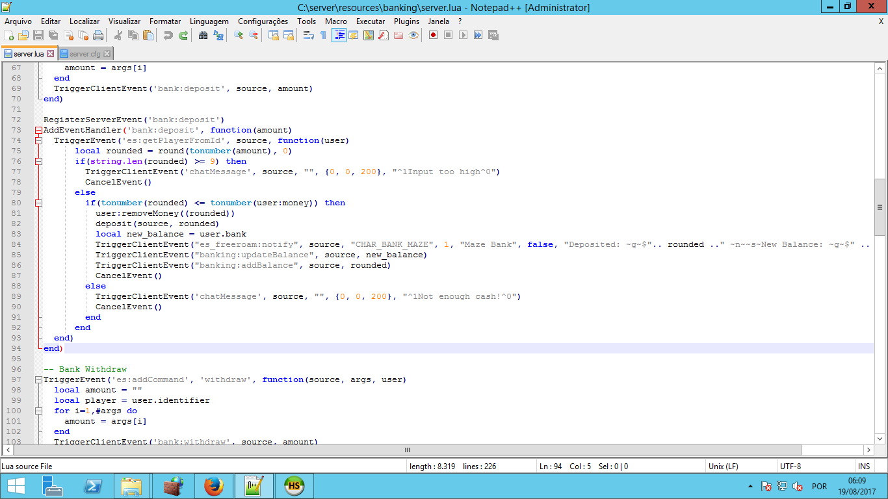Collapse the fold at line 73 AddEventHandler
The image size is (888, 499).
tap(38, 130)
